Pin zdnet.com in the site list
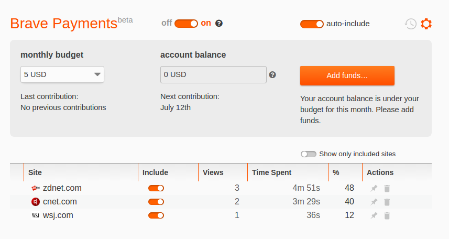449x239 pixels. pyautogui.click(x=374, y=188)
